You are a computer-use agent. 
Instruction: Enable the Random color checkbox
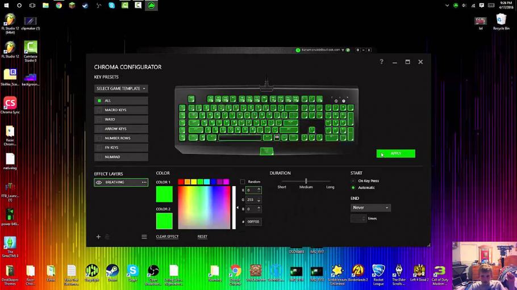tap(243, 182)
